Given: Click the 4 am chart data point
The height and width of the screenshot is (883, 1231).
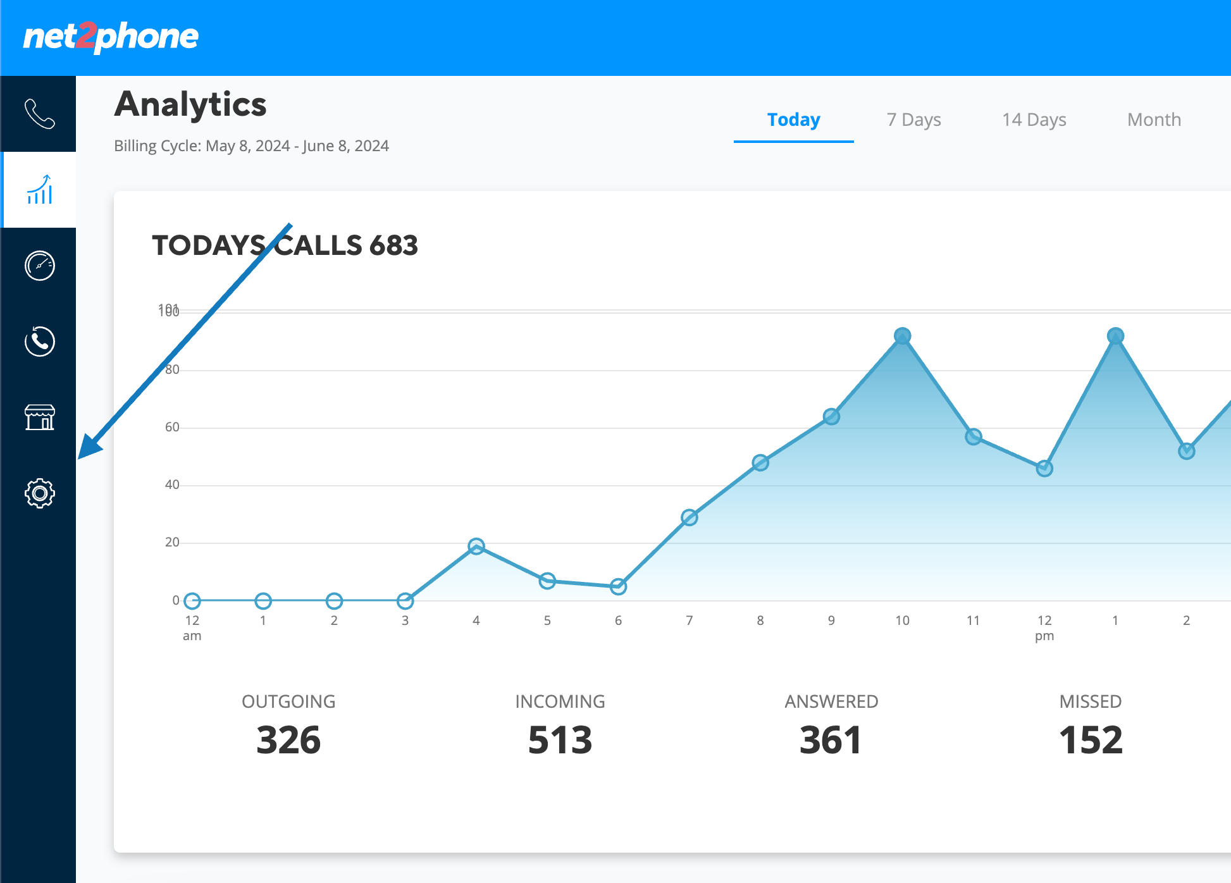Looking at the screenshot, I should click(x=476, y=546).
